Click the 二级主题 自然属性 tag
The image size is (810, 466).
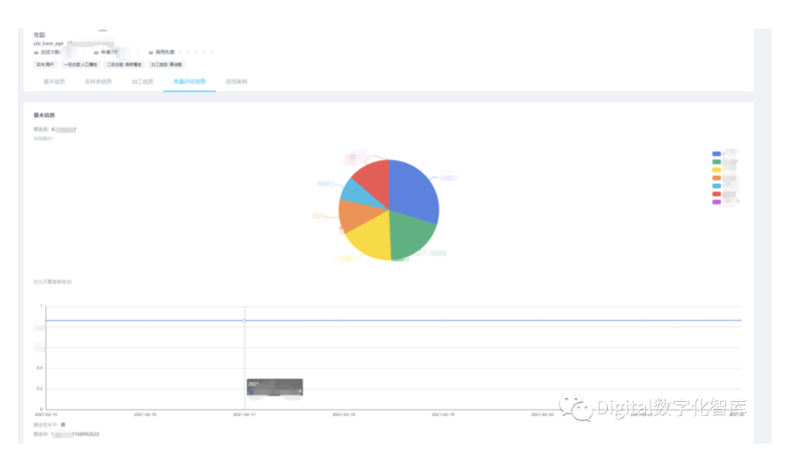(124, 64)
